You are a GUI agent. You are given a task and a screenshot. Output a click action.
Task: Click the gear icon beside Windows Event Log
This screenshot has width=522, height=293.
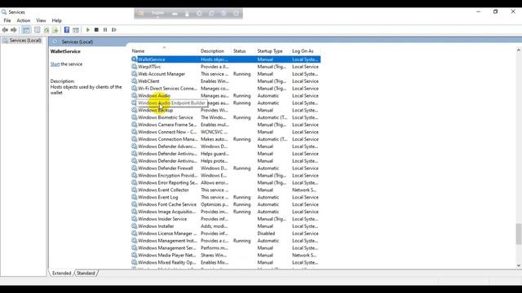click(x=134, y=197)
